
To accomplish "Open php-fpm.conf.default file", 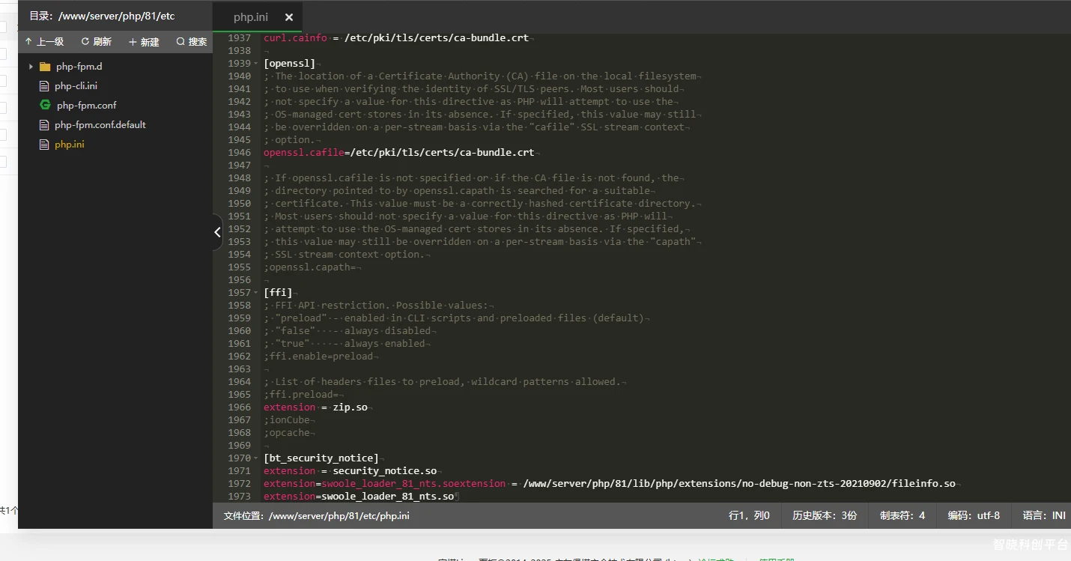I will (100, 125).
